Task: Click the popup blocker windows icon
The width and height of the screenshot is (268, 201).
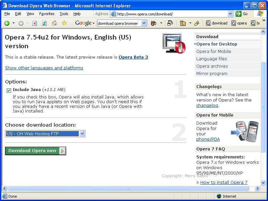Action: pyautogui.click(x=170, y=23)
